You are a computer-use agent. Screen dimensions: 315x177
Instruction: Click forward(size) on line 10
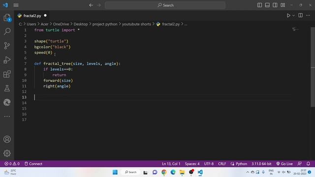click(58, 81)
